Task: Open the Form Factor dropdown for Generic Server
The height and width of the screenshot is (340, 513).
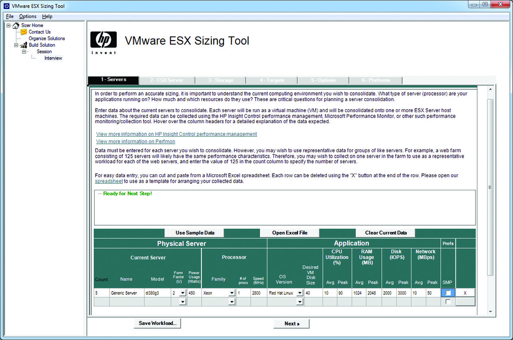Action: pyautogui.click(x=182, y=293)
